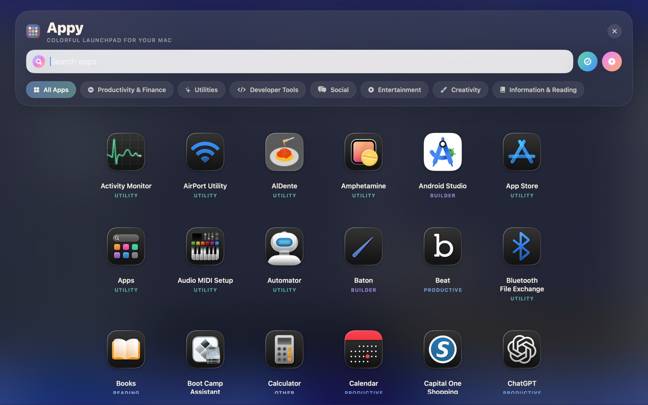Open Android Studio
Screen dimensions: 648x405
(443, 152)
